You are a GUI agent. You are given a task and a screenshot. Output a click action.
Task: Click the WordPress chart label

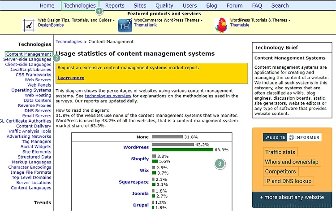136,147
